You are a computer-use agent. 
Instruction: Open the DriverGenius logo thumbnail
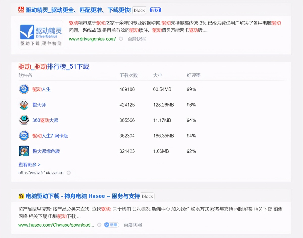(x=41, y=35)
